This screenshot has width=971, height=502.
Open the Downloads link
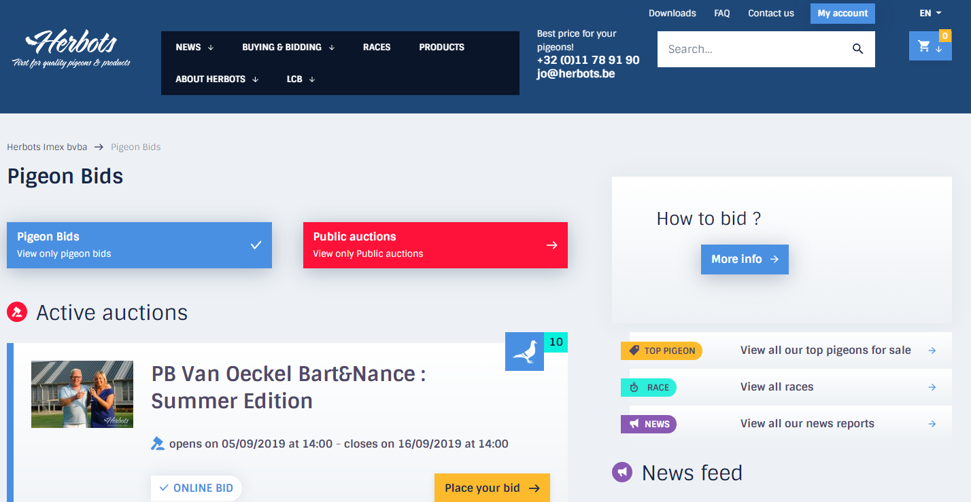(x=672, y=13)
